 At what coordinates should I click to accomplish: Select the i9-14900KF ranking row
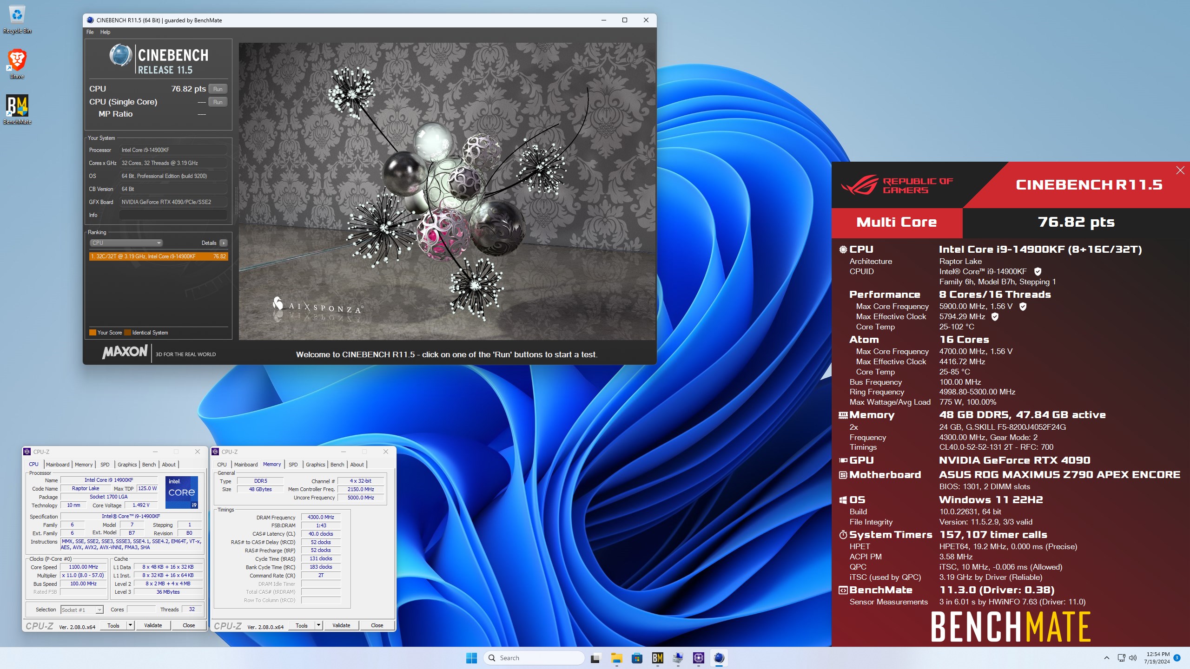(x=159, y=256)
